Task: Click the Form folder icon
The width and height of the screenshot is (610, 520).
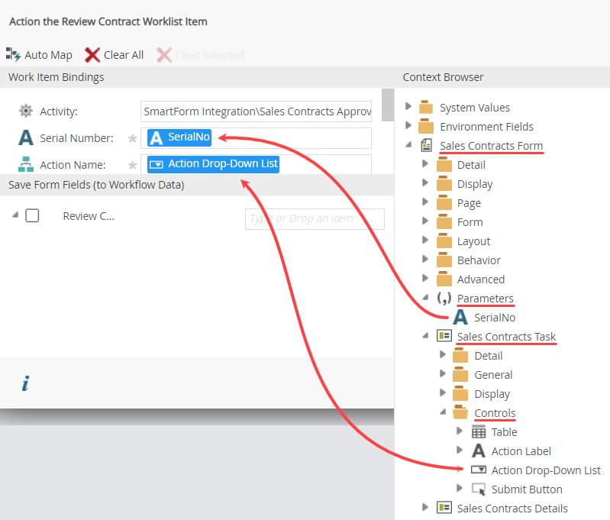Action: (444, 221)
